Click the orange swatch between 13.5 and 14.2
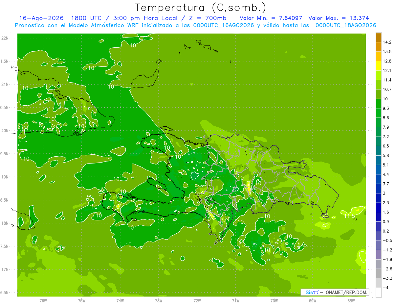 tap(379, 47)
